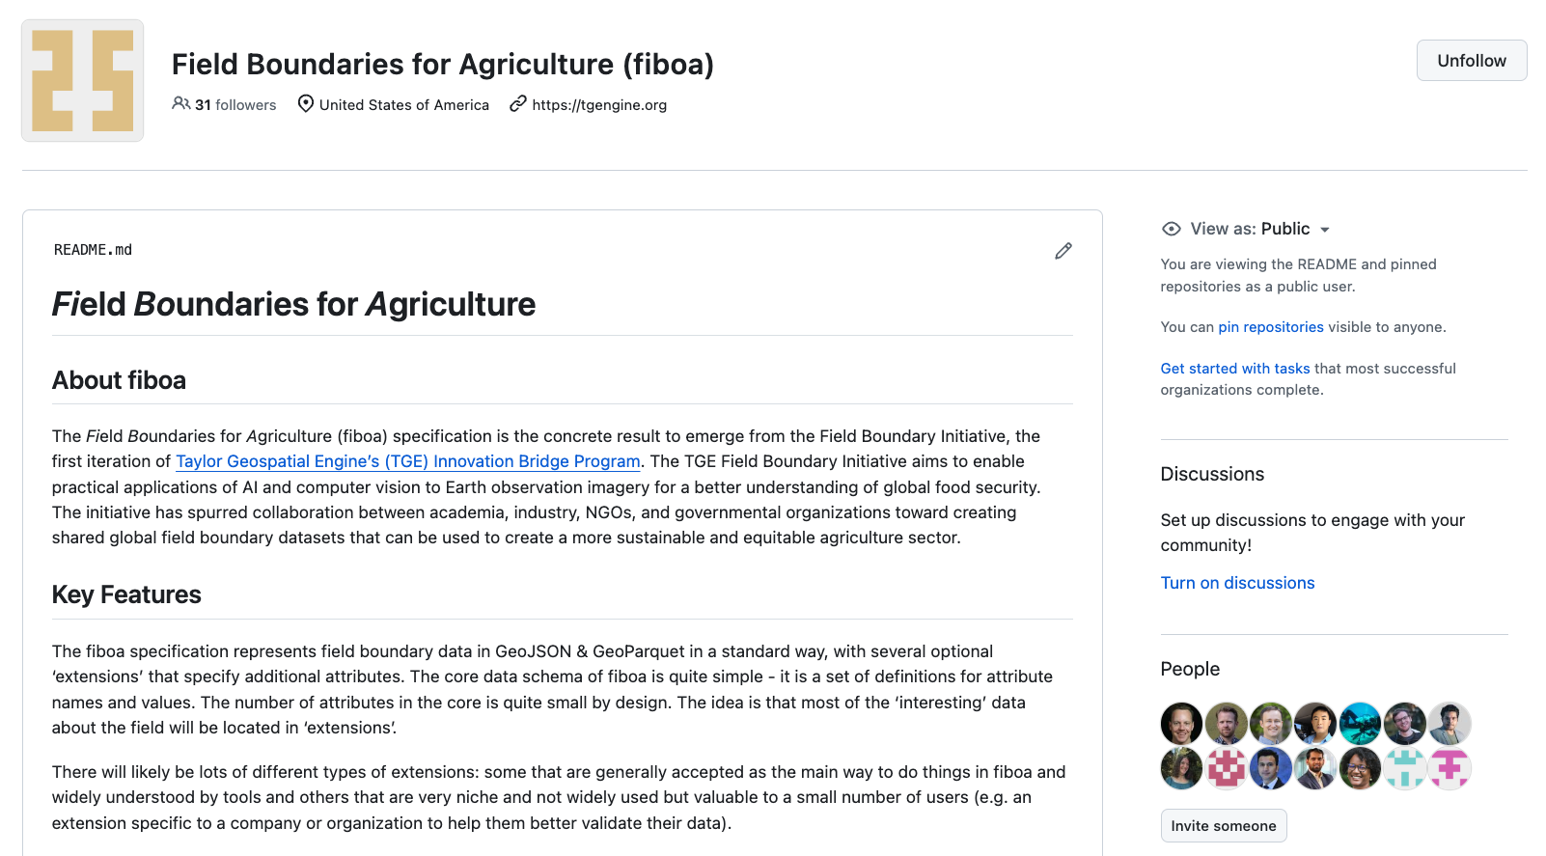The height and width of the screenshot is (856, 1546).
Task: Follow the pin repositories link
Action: [1270, 327]
